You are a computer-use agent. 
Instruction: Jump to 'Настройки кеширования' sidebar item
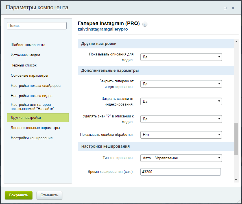(x=32, y=138)
